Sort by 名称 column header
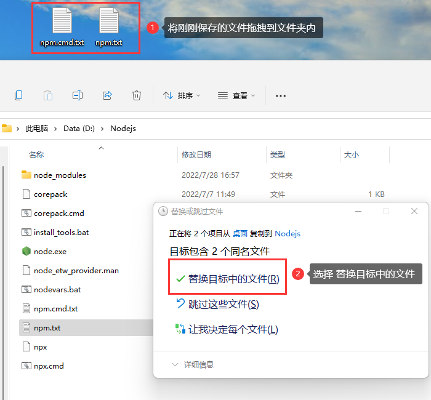 [36, 154]
